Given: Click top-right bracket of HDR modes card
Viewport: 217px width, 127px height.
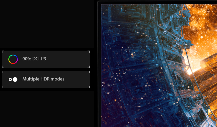Looking at the screenshot, I should (x=89, y=72).
